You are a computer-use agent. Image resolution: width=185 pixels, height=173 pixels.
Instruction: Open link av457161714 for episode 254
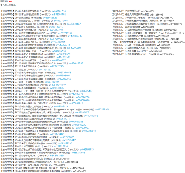click(59, 11)
